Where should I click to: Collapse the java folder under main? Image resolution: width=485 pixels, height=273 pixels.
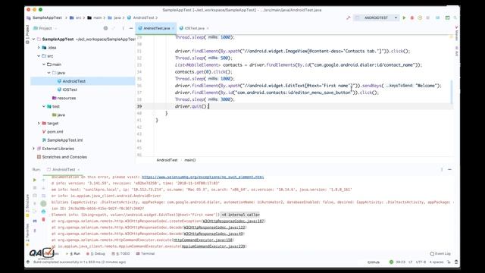coord(48,73)
